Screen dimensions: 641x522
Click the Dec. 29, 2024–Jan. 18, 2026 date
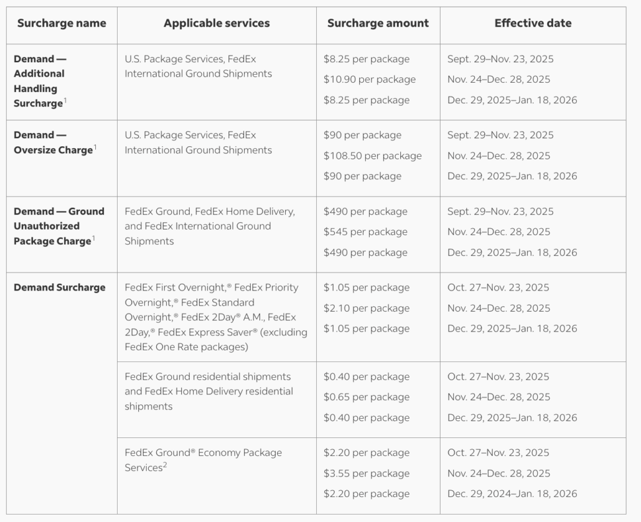click(512, 494)
